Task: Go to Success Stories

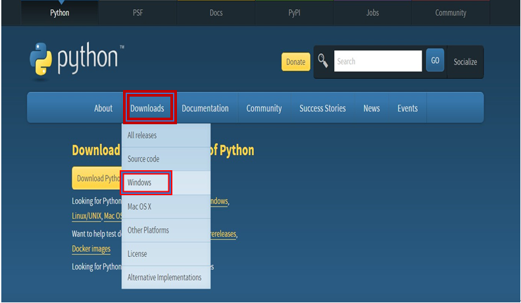Action: [322, 108]
